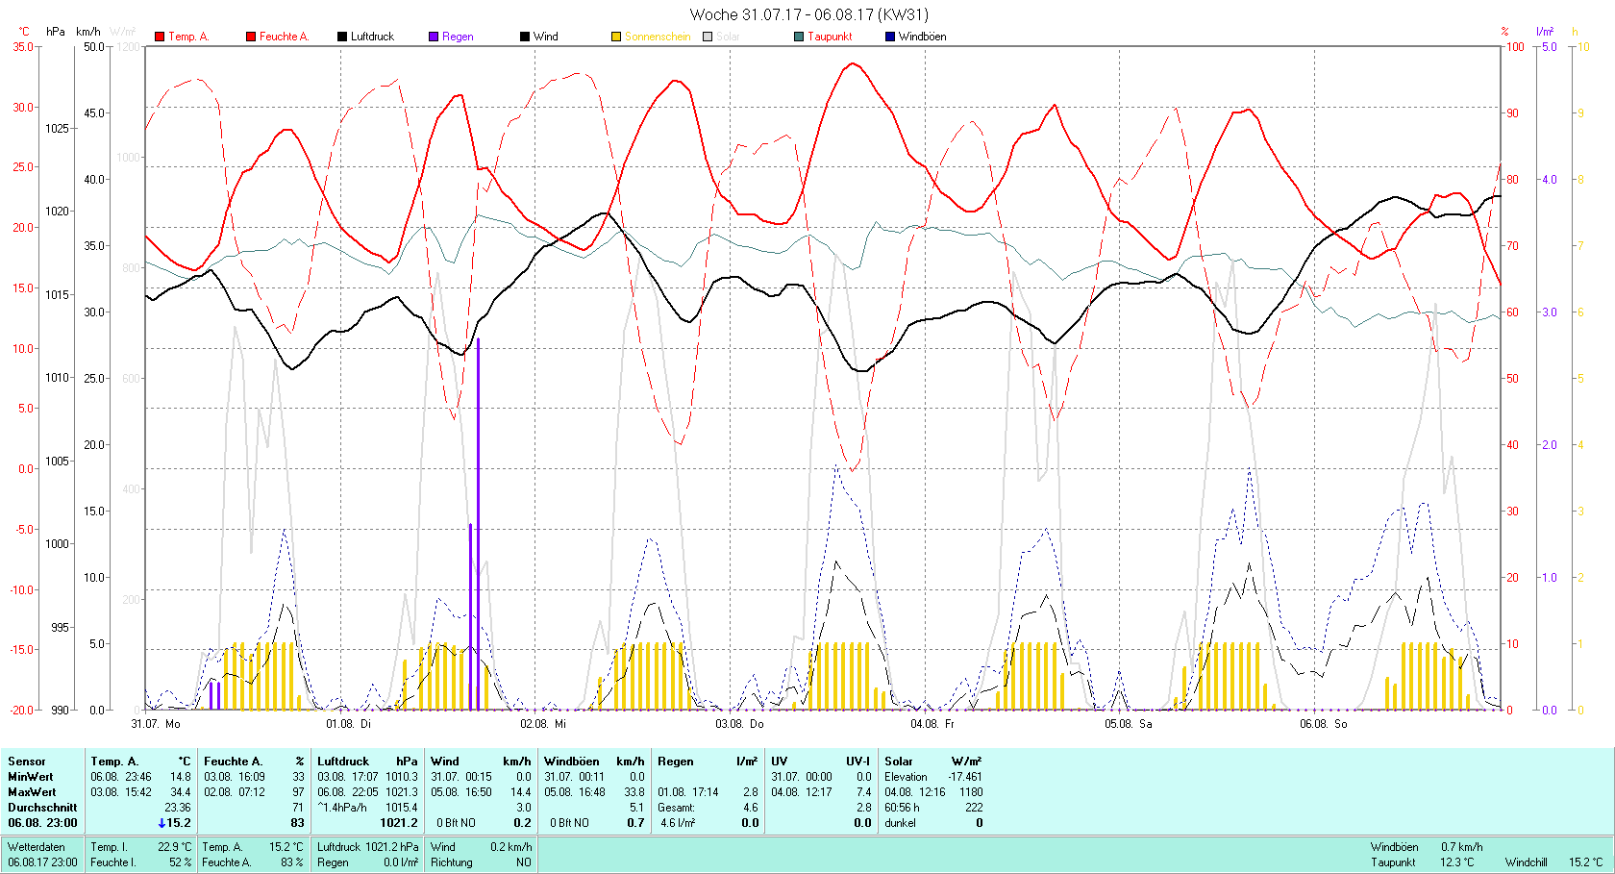The width and height of the screenshot is (1615, 874).
Task: Click the '04.08. Fr' date label
Action: [x=932, y=723]
